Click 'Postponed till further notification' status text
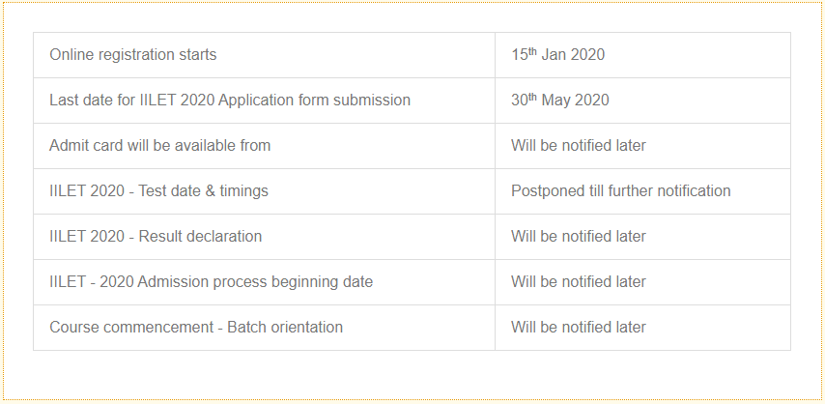Screen dimensions: 825x404 621,191
